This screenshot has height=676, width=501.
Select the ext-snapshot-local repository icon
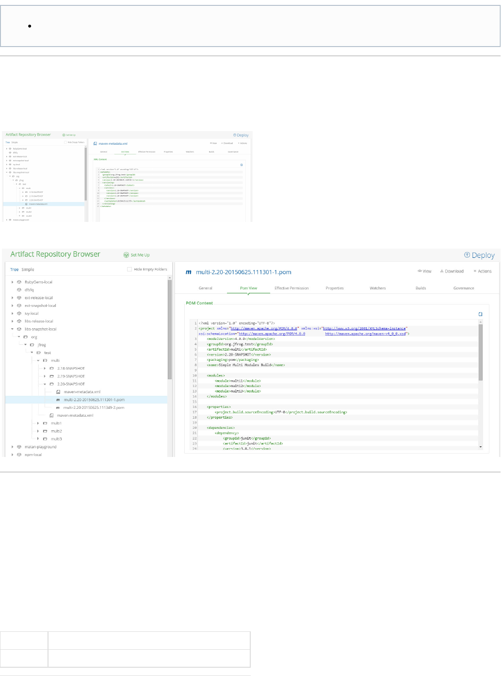pos(19,305)
